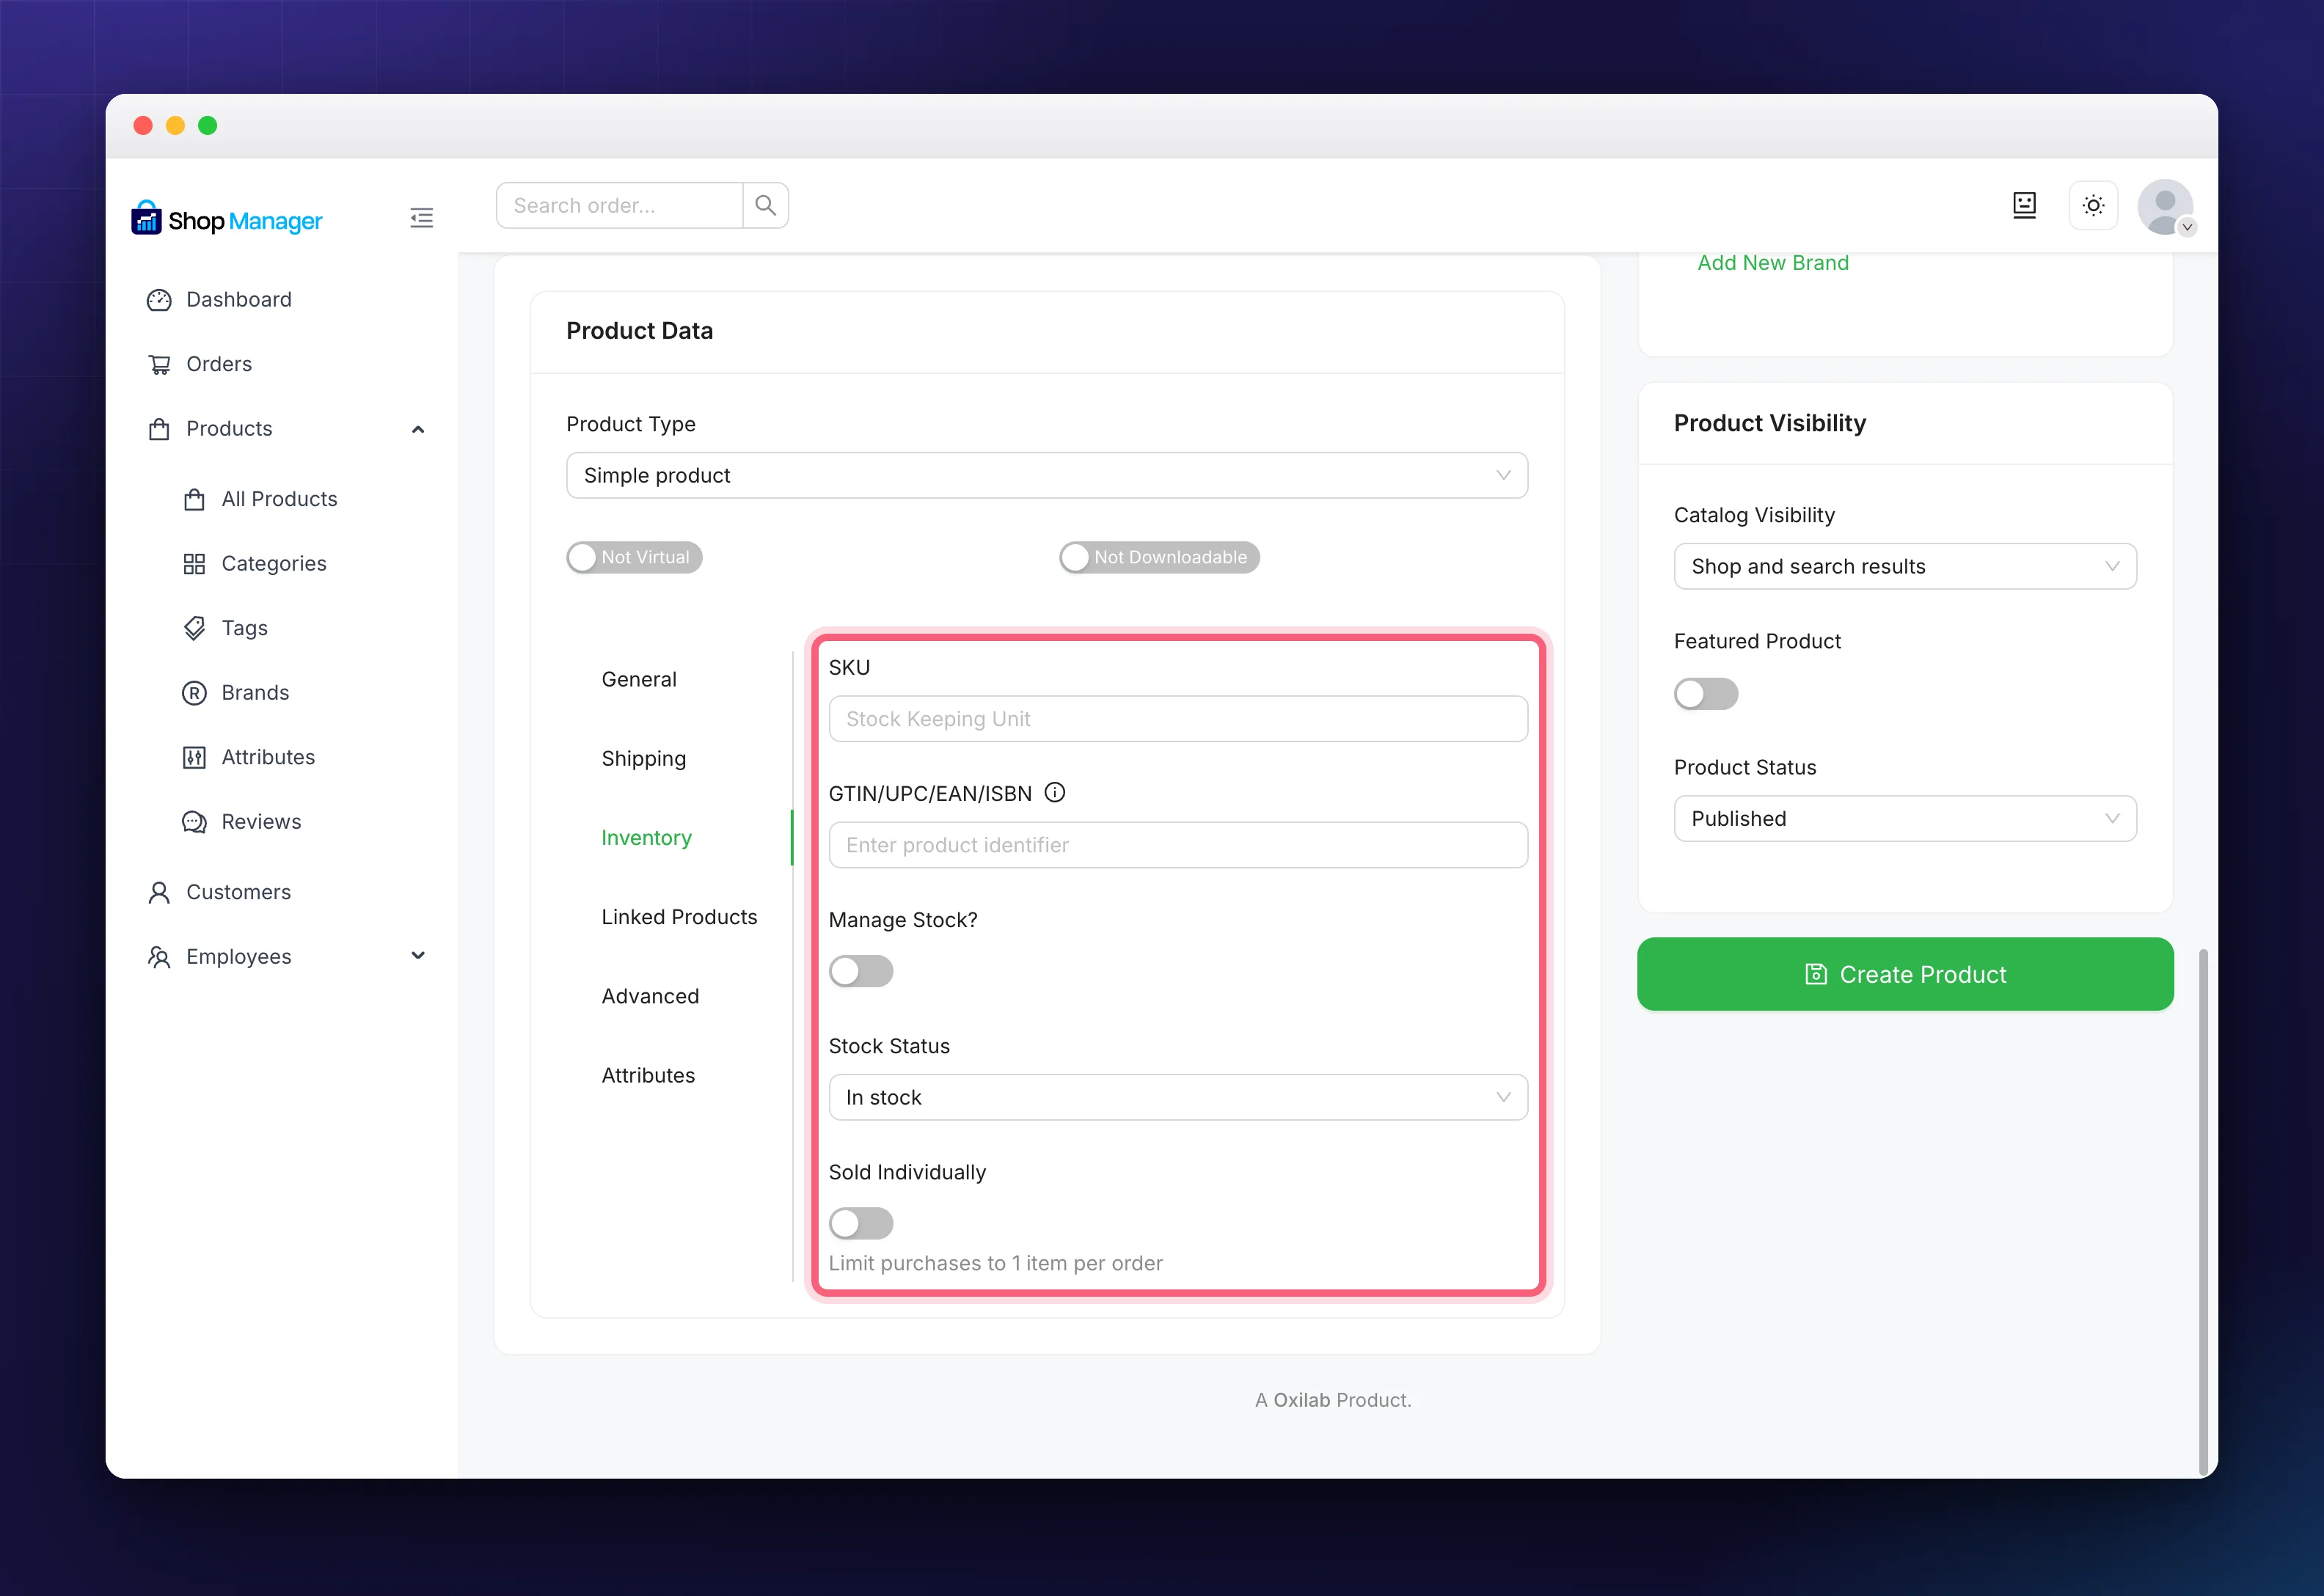Focus the Search order field
The height and width of the screenshot is (1596, 2324).
(x=619, y=205)
